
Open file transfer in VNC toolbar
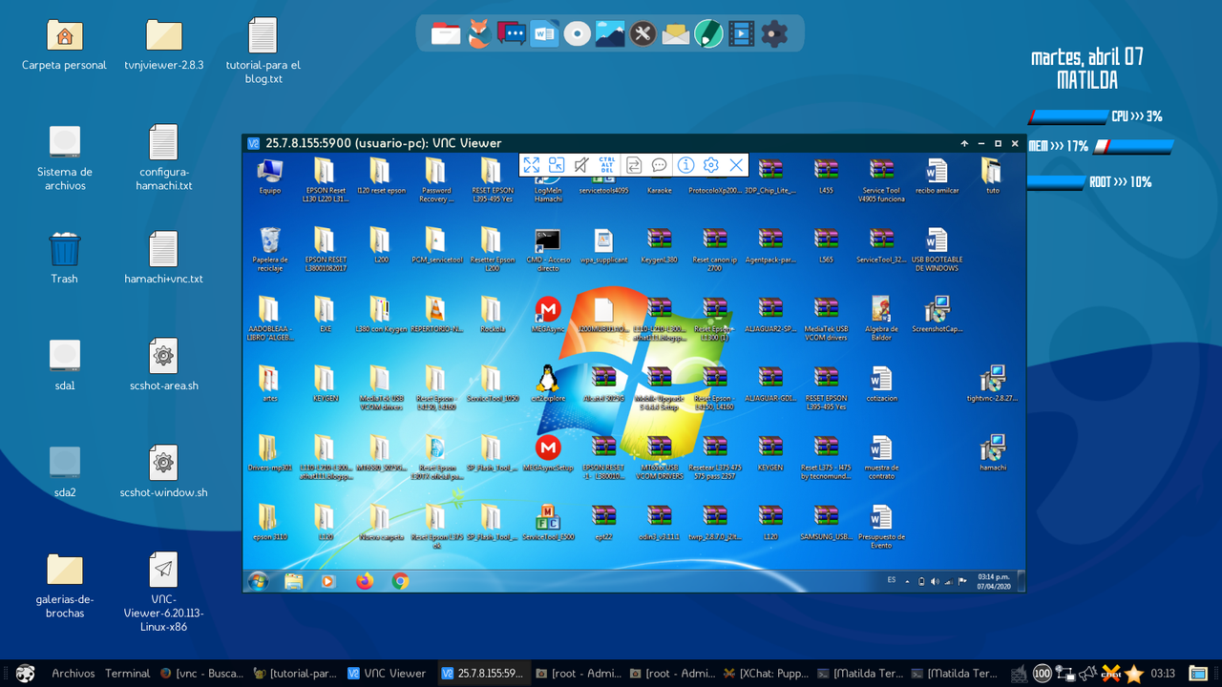[634, 165]
